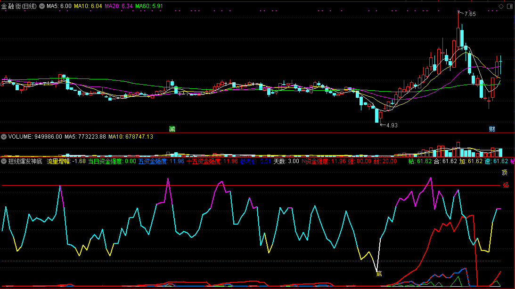Click the diamond marker icon at top right
Viewport: 515px width, 289px height.
click(501, 6)
